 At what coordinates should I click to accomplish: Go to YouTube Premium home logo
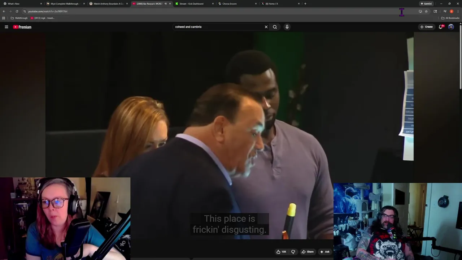[22, 27]
